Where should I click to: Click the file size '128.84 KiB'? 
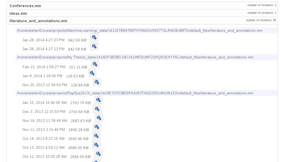[80, 85]
